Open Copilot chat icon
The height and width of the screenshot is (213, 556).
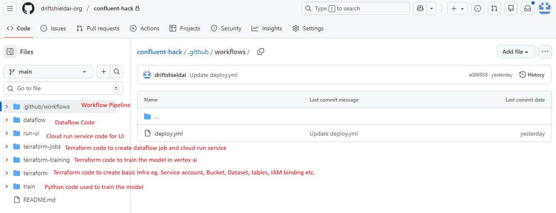coord(420,8)
